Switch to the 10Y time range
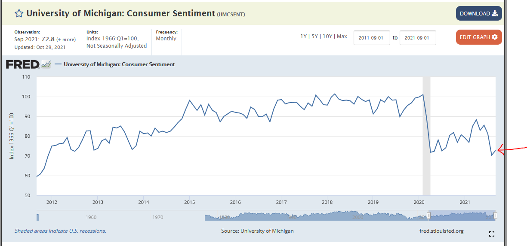The image size is (527, 246). click(x=327, y=36)
